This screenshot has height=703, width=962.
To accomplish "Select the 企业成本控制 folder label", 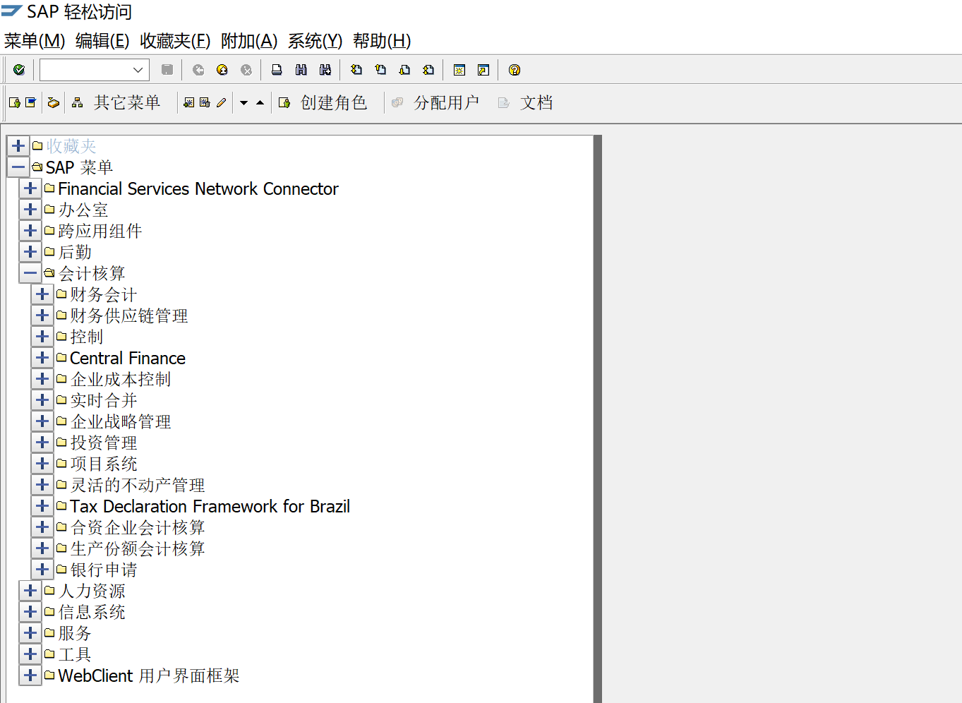I will point(121,379).
